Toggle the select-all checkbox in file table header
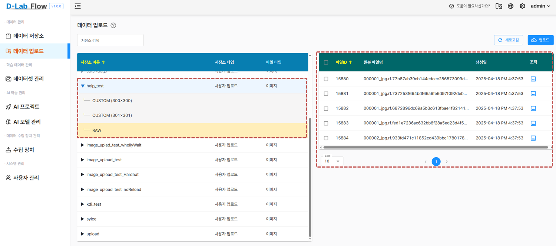556x246 pixels. pyautogui.click(x=326, y=63)
